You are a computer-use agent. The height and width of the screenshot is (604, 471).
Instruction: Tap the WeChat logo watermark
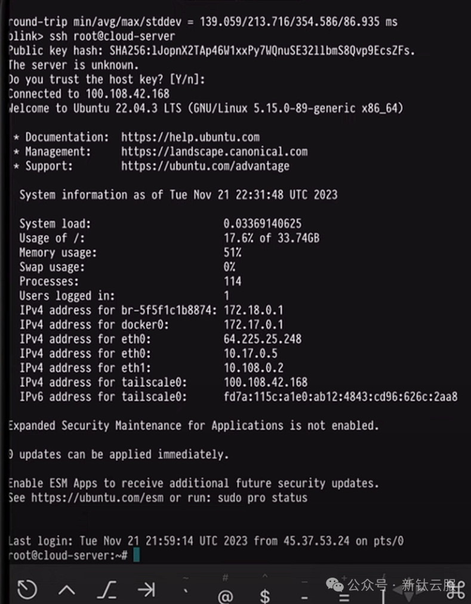335,585
